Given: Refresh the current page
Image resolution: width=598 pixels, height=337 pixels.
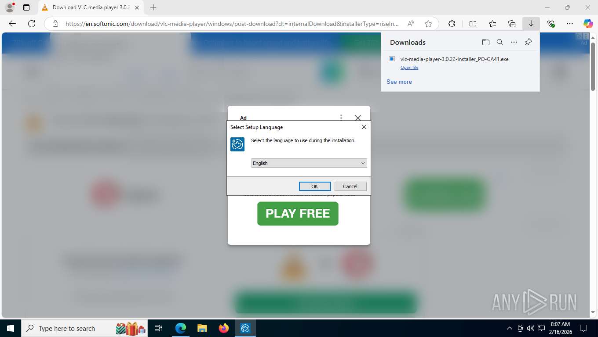Looking at the screenshot, I should pyautogui.click(x=32, y=24).
